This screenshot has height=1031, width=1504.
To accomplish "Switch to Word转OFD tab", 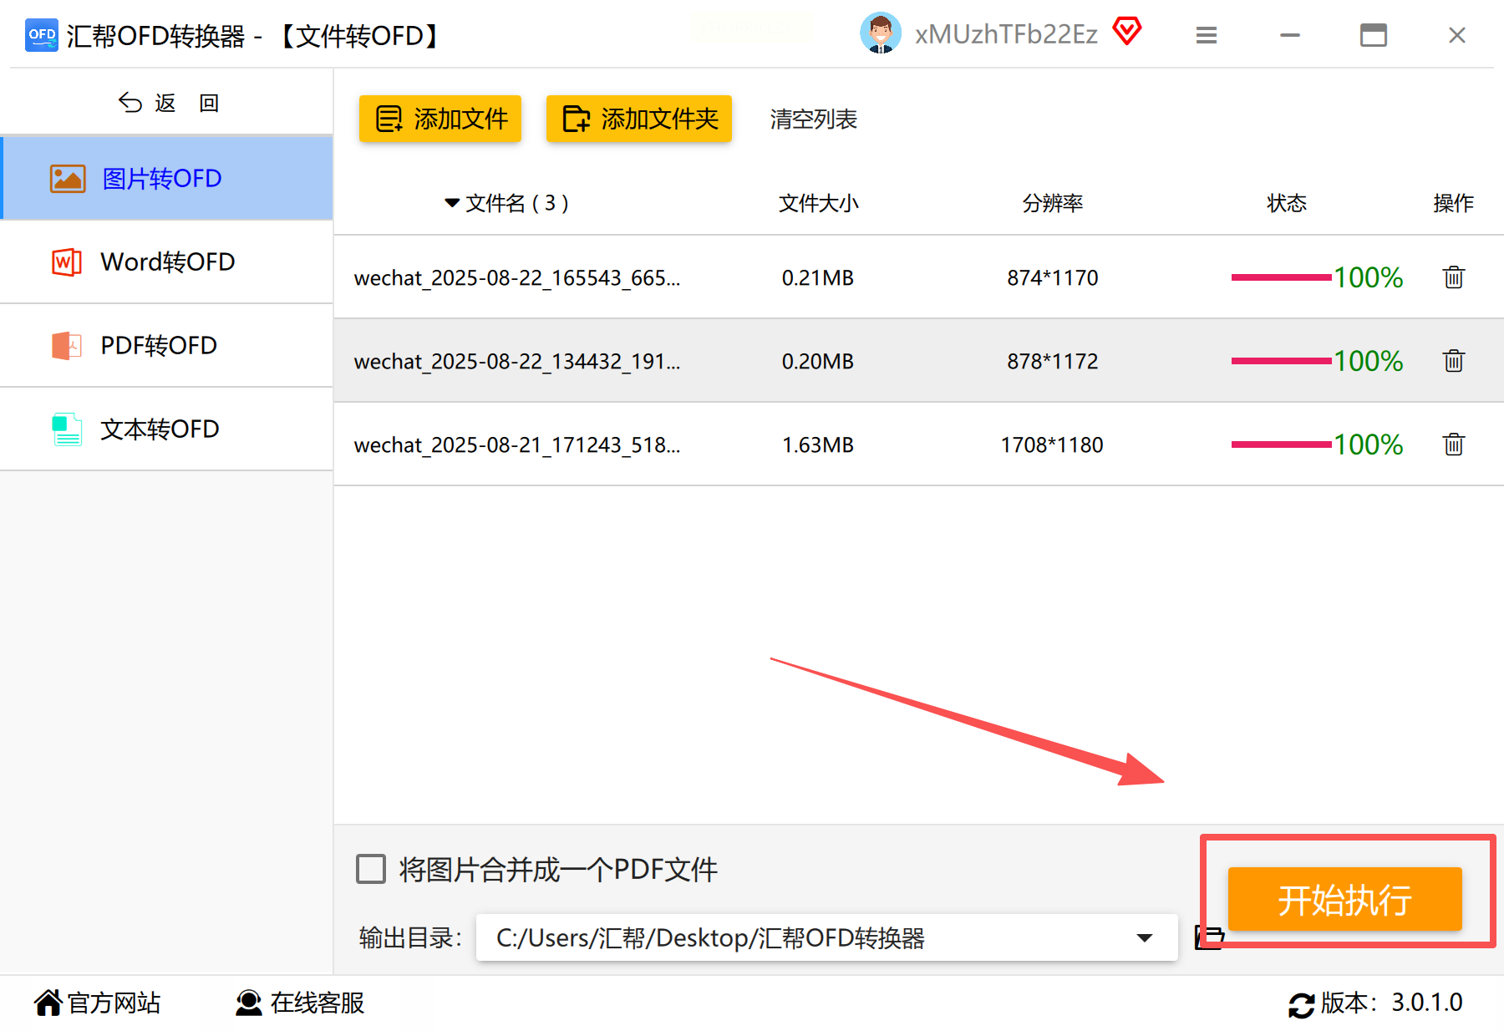I will pos(167,262).
